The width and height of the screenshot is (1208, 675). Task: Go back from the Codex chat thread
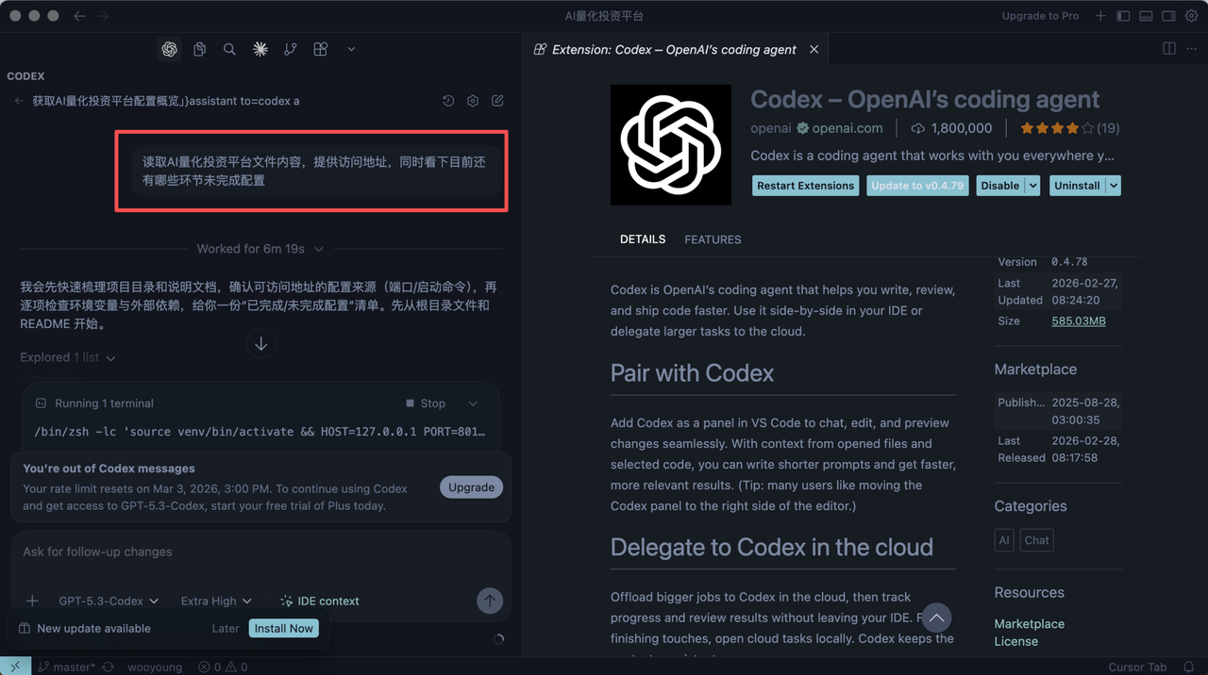coord(19,101)
